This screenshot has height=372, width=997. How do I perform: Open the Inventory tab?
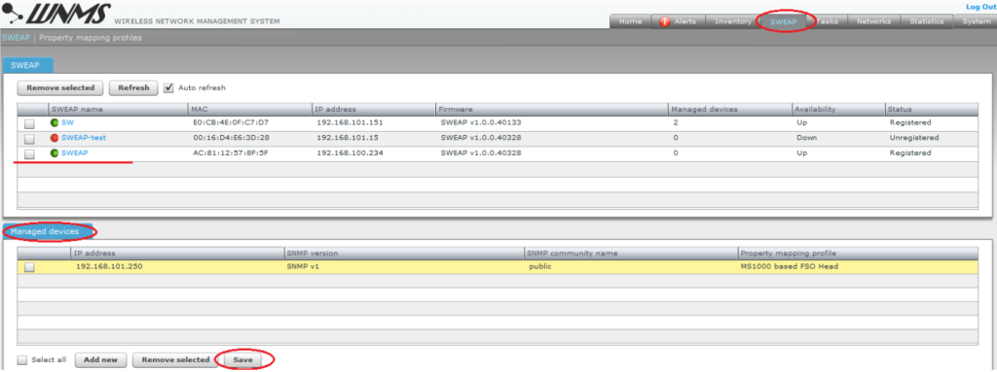(733, 21)
